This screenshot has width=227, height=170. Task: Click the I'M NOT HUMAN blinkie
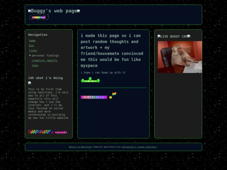pyautogui.click(x=94, y=97)
